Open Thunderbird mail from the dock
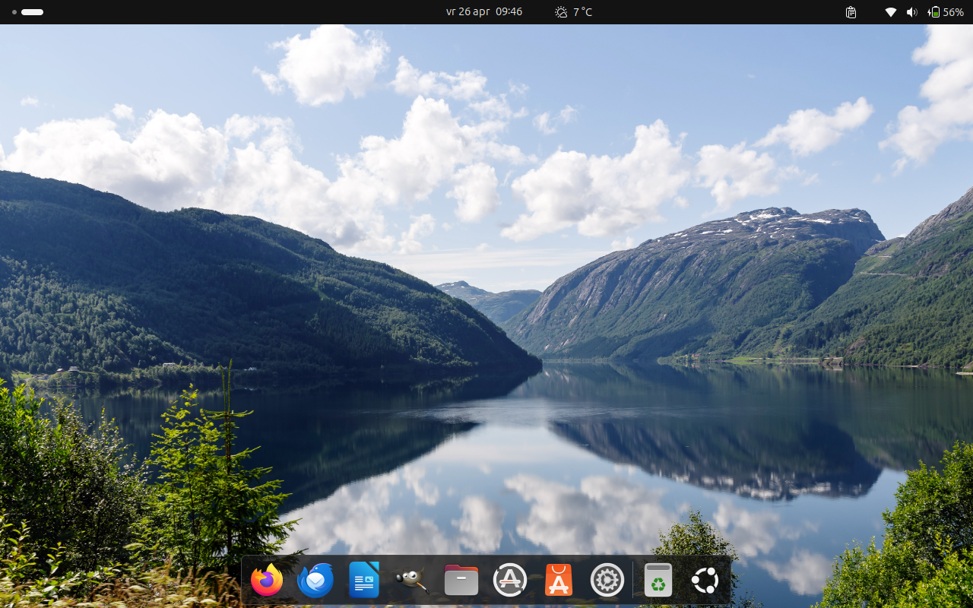The height and width of the screenshot is (608, 973). tap(315, 581)
